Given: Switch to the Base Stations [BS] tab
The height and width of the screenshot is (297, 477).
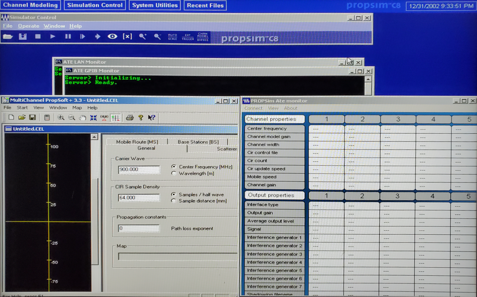Looking at the screenshot, I should click(x=198, y=142).
